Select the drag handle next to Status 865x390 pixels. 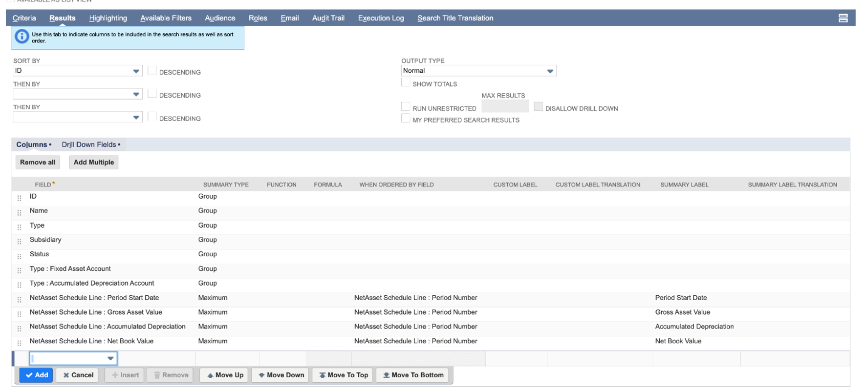click(x=20, y=256)
